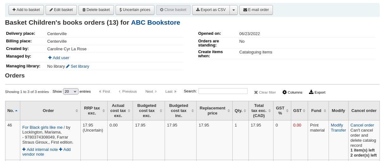Sort by RRP tax exc. column
The width and height of the screenshot is (384, 161).
[94, 111]
